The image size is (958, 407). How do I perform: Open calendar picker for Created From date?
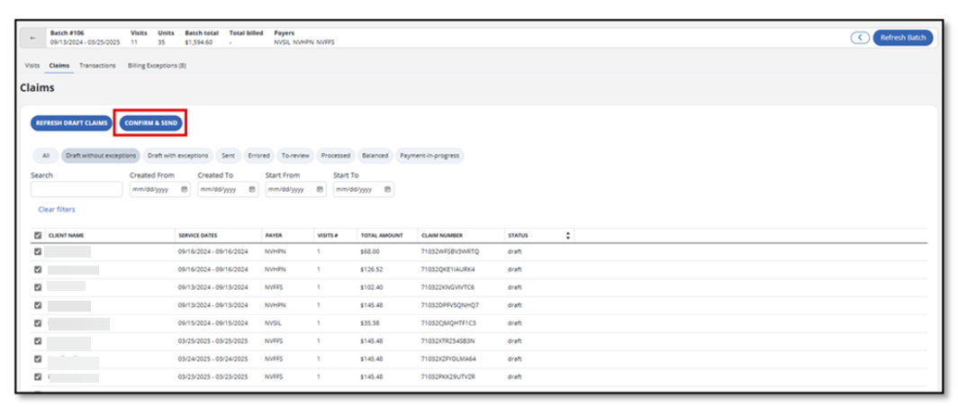click(185, 190)
